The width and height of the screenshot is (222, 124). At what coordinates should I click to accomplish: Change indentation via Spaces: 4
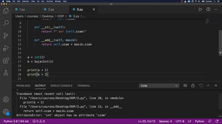(x=165, y=121)
